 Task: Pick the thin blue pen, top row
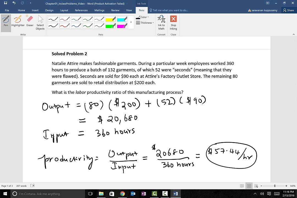76,19
